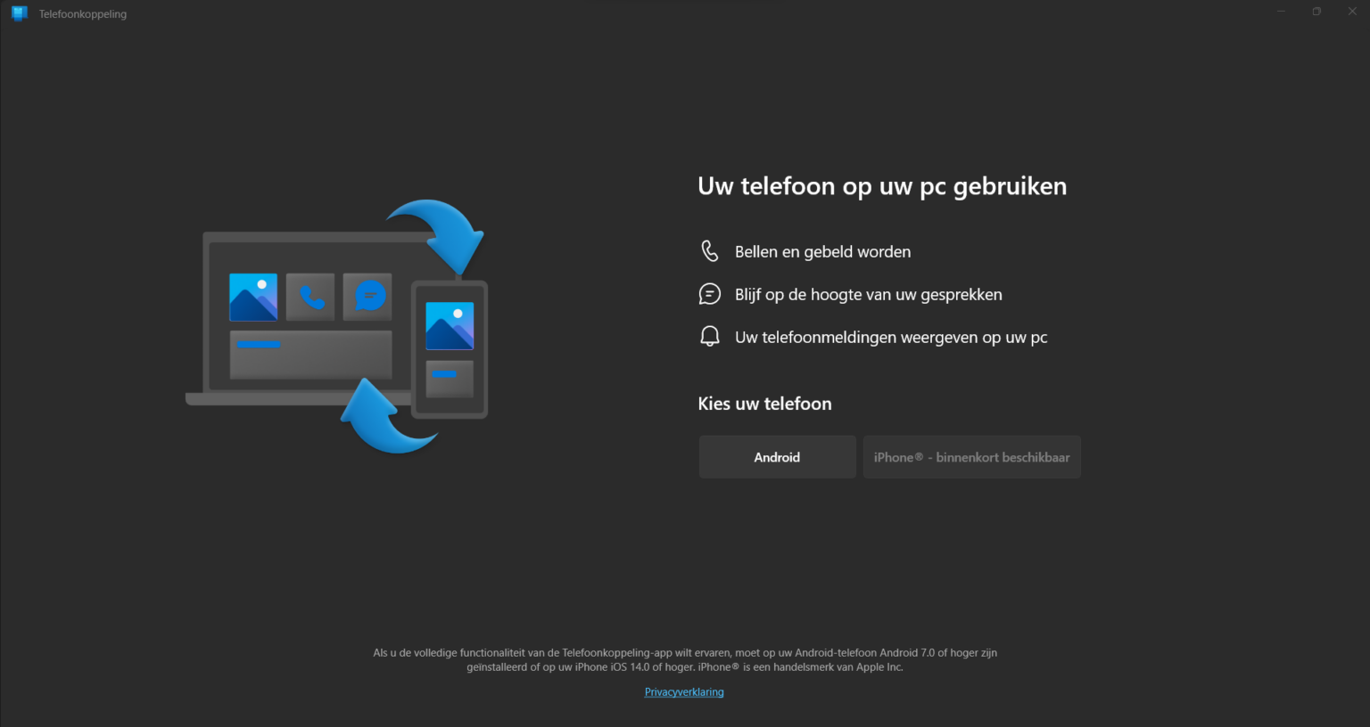Minimize the Telefoonkoppeling window
This screenshot has height=727, width=1370.
1281,11
